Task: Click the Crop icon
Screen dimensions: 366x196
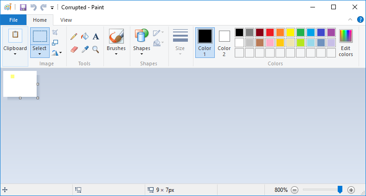Action: pos(55,32)
